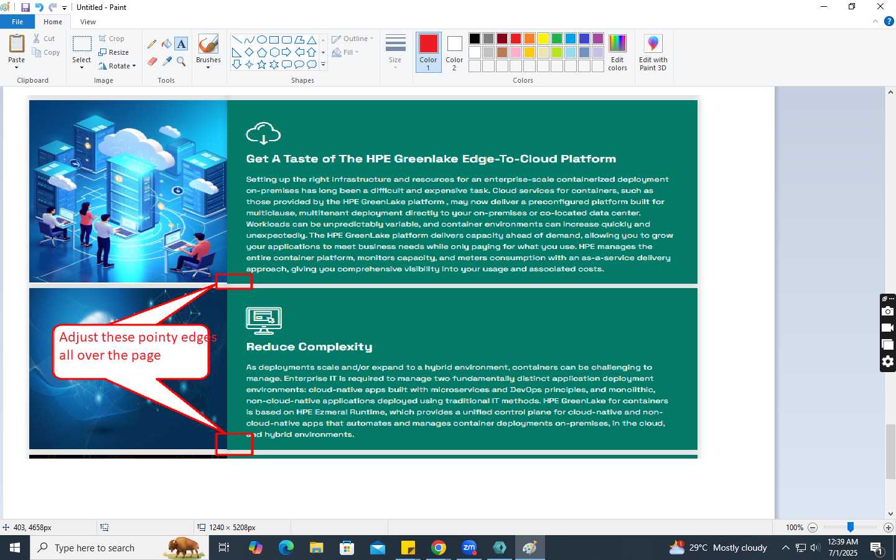Choose the Hexagon shape
Viewport: 896px width, 560px height.
pos(274,52)
